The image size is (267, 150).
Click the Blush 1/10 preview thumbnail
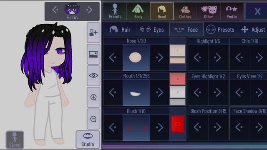[x=136, y=127]
